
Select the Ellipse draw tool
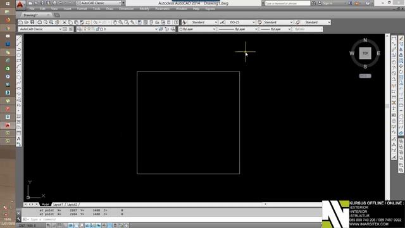[x=18, y=88]
